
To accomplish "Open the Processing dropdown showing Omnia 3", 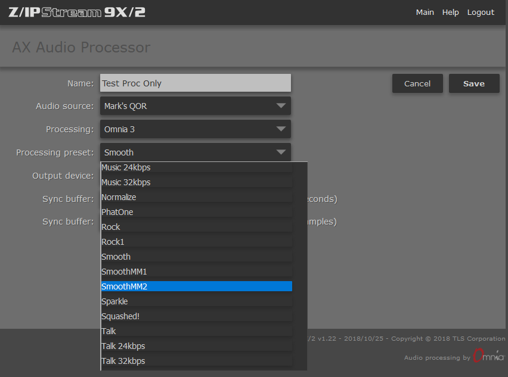I will tap(196, 129).
